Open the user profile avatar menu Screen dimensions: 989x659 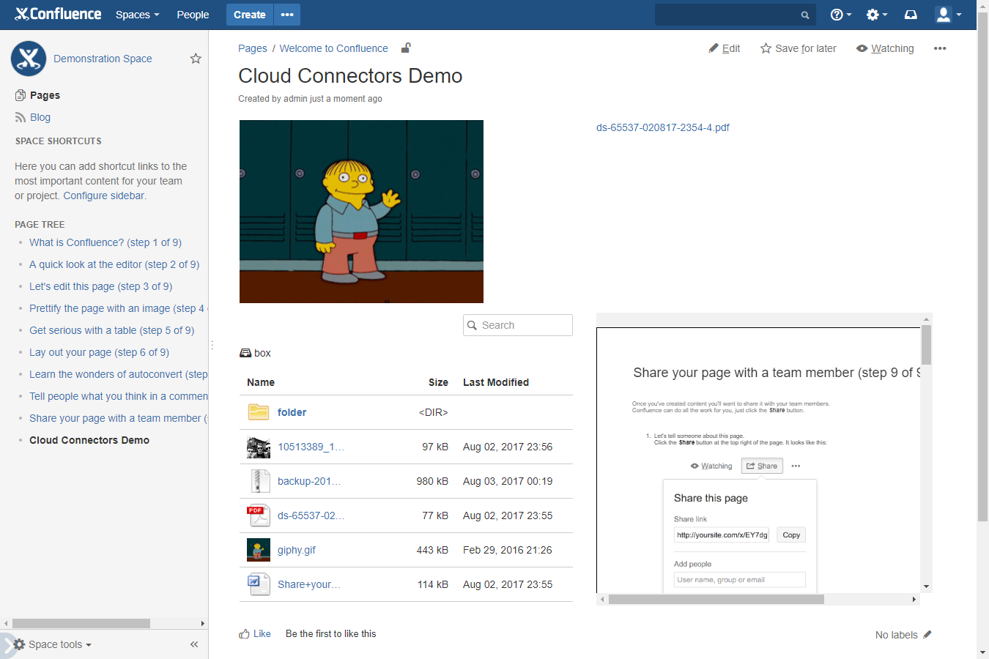(x=948, y=15)
